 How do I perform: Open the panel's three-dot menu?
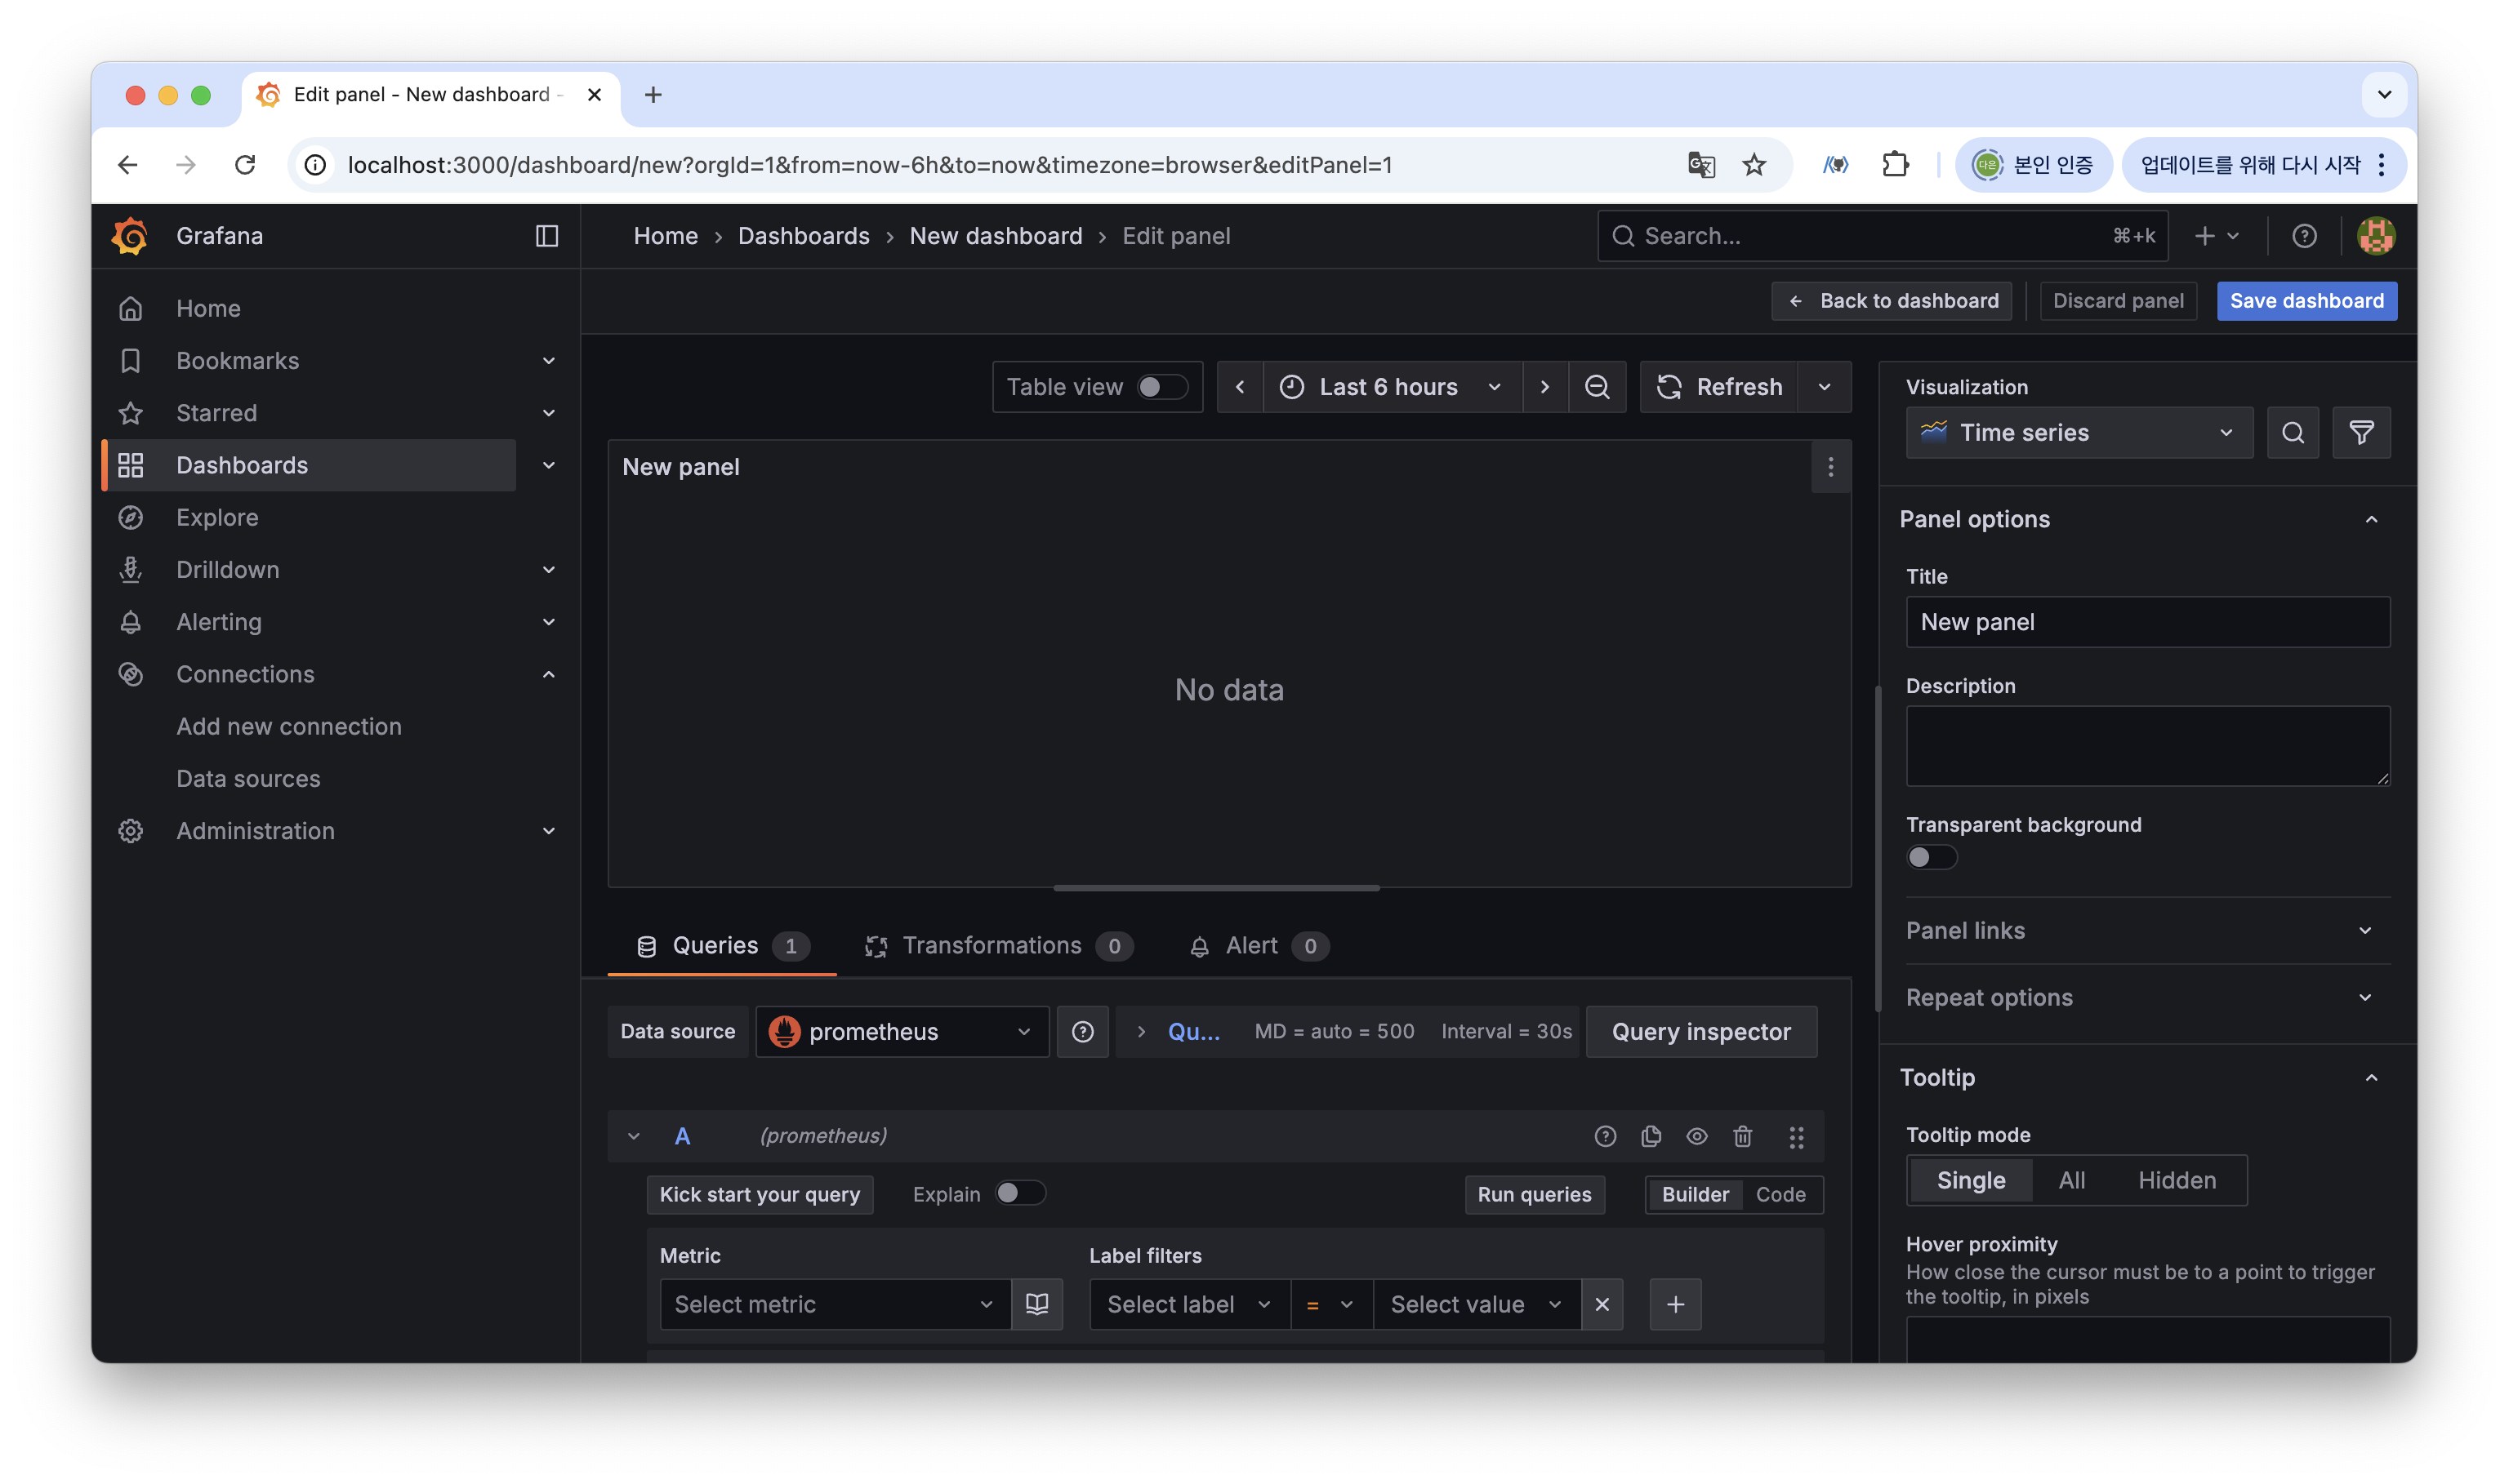pos(1829,467)
